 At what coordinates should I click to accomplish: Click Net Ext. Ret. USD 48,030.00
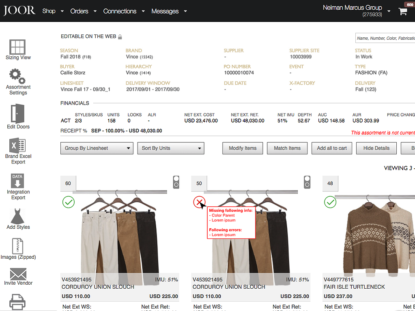247,120
